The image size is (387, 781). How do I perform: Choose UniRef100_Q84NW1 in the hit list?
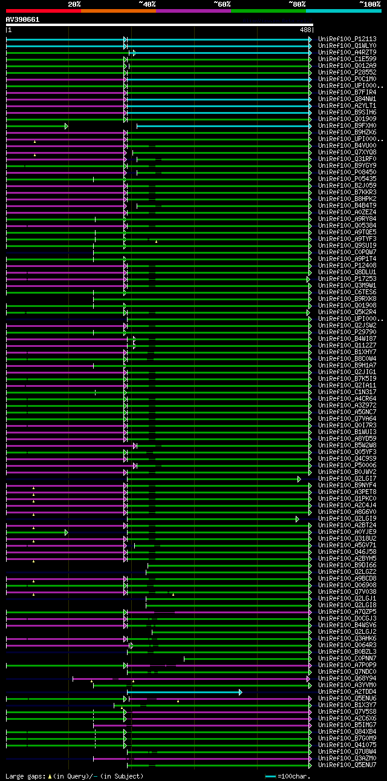347,99
